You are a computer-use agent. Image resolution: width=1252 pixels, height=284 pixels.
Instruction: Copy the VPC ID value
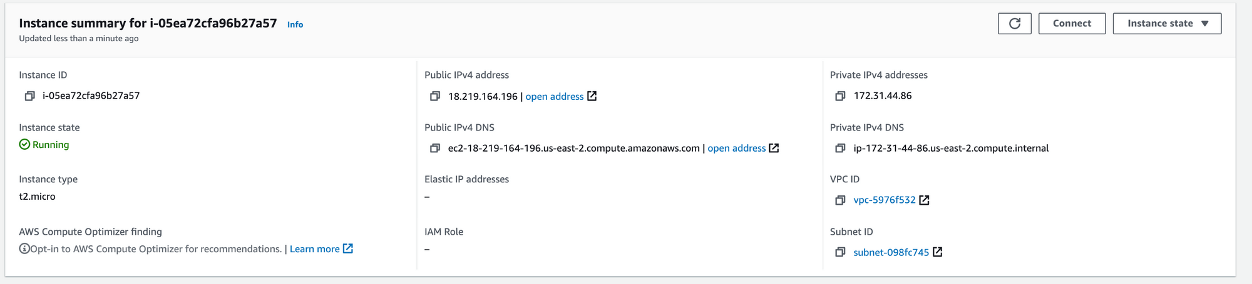coord(841,200)
